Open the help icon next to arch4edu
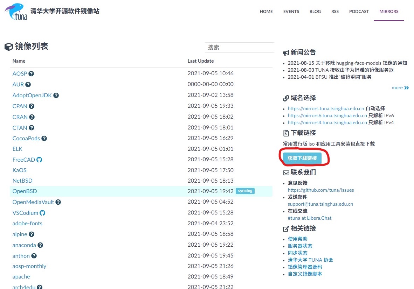Viewport: 414px width, 289px height. tap(40, 287)
